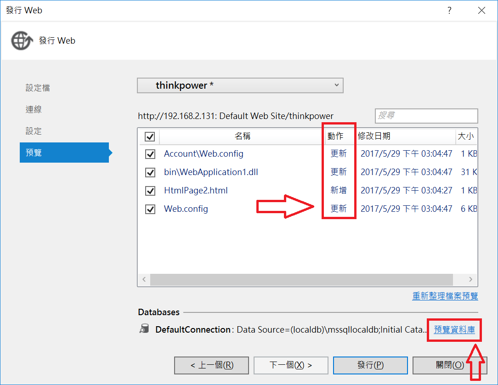
Task: Sort by the 名稱 column header
Action: 242,136
